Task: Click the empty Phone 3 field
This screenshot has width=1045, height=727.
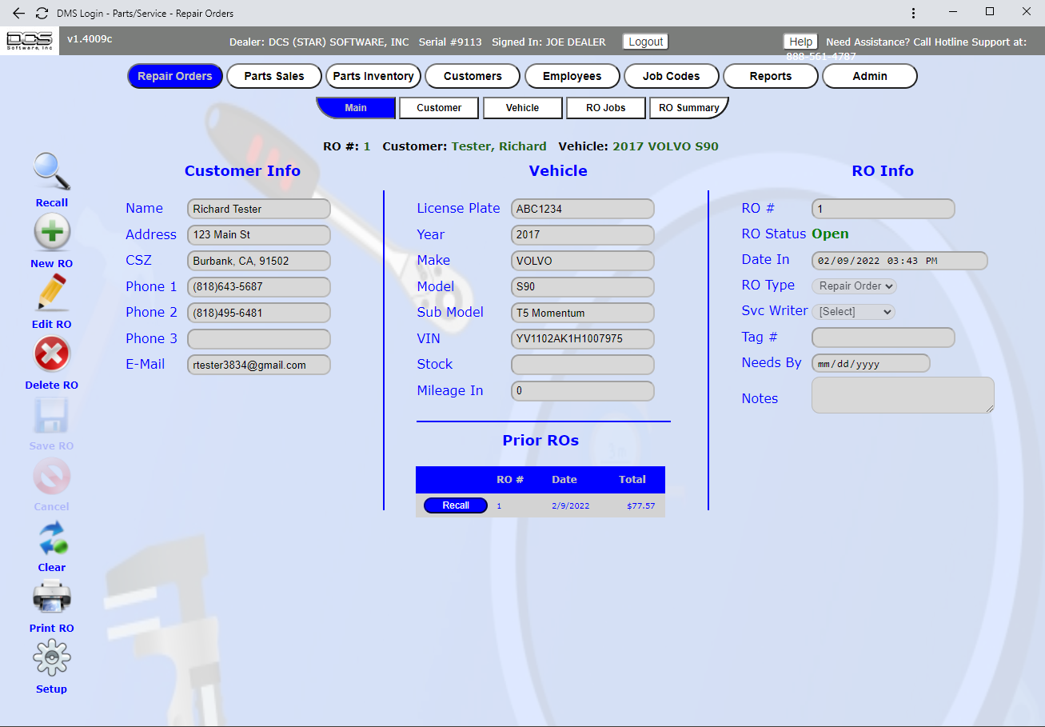Action: click(259, 339)
